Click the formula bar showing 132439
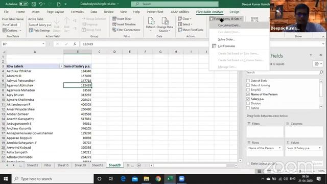 tap(144, 44)
